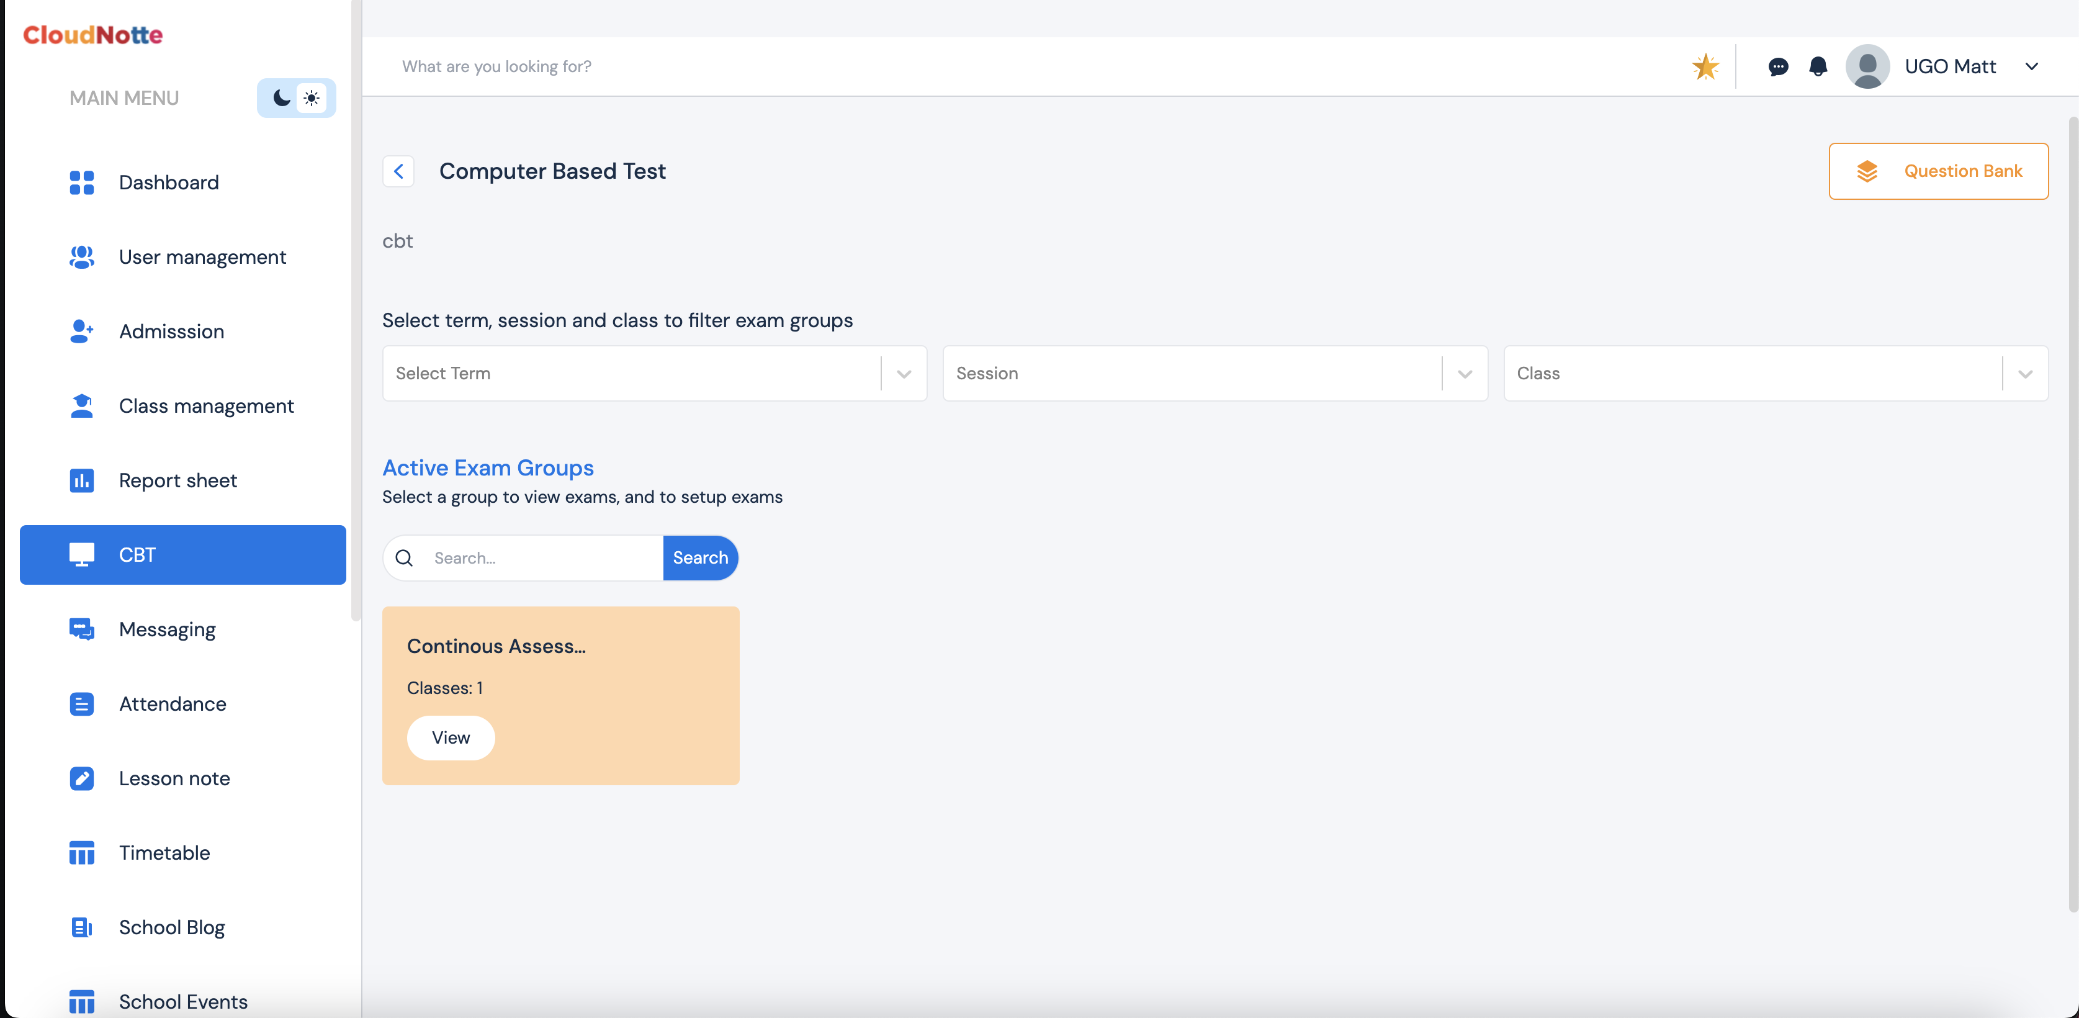
Task: Switch to dark mode moon toggle
Action: click(281, 97)
